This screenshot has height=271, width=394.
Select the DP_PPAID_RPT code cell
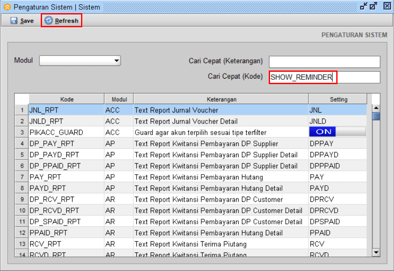tap(66, 166)
